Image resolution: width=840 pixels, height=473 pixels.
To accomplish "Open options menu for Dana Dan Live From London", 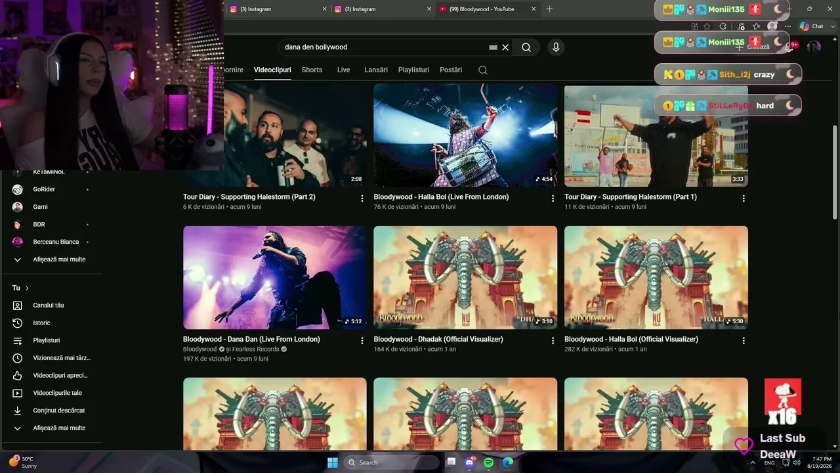I will pos(362,341).
